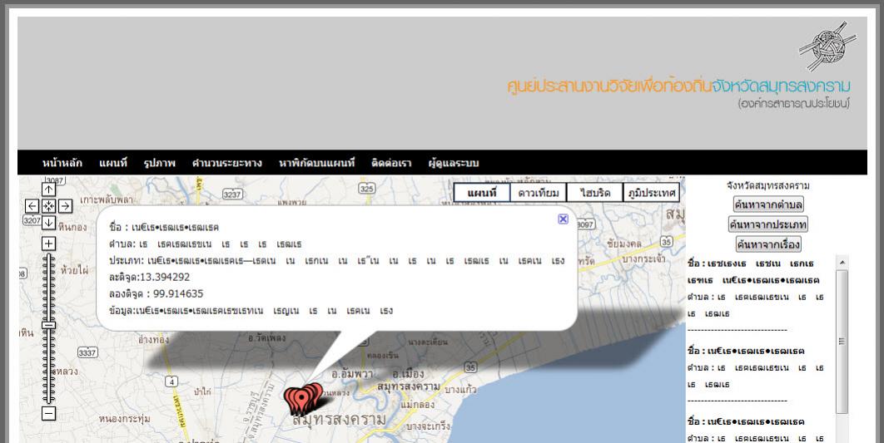Screen dimensions: 884x443
Task: Click the เกาะพลับพลา label on map
Action: 107,199
